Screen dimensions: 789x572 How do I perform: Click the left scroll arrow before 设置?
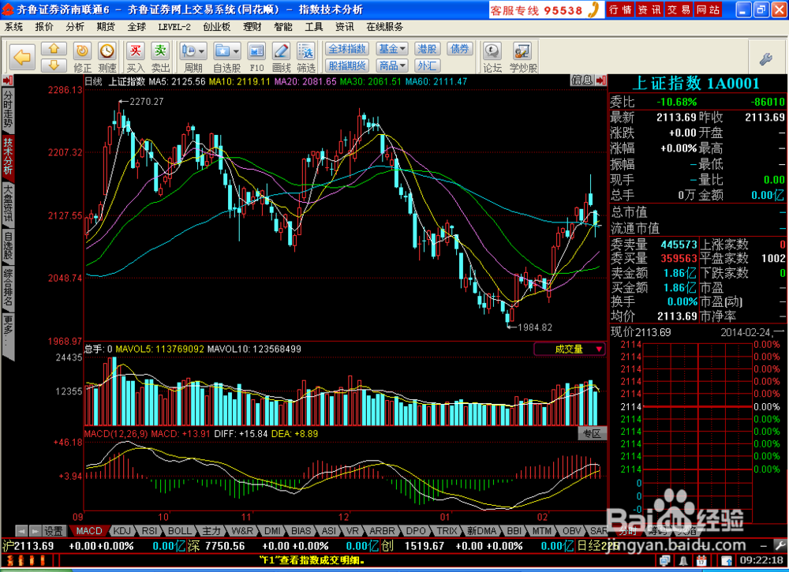21,531
